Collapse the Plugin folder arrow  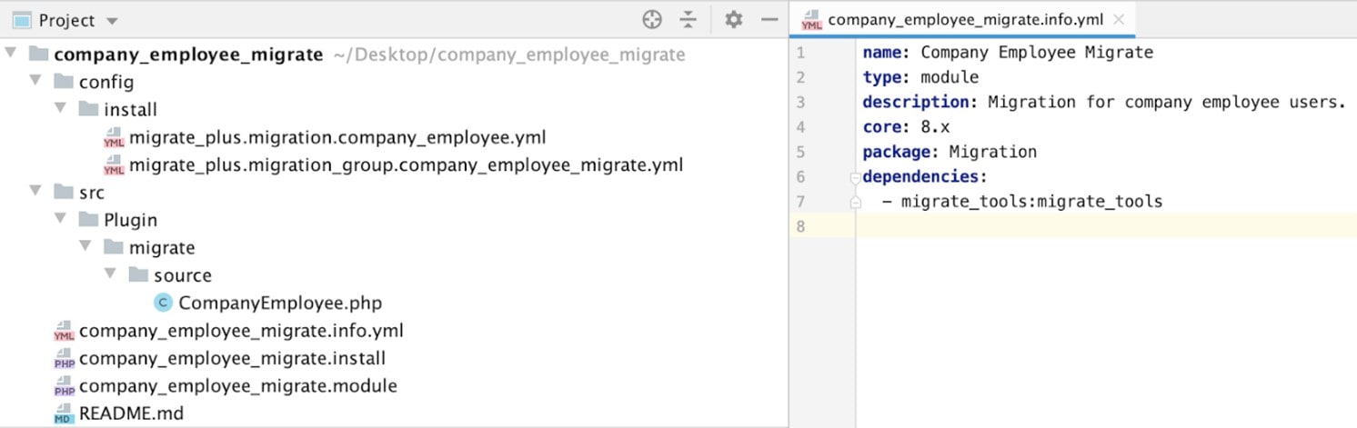click(60, 219)
